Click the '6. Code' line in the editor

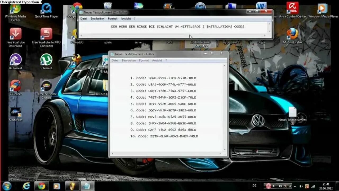(163, 110)
